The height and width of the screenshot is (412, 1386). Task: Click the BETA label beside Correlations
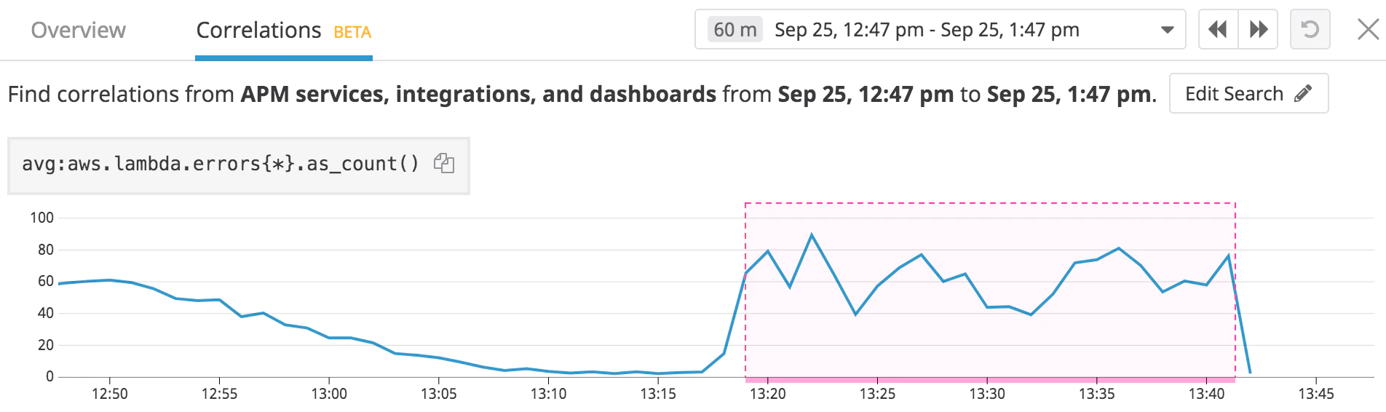pos(352,32)
